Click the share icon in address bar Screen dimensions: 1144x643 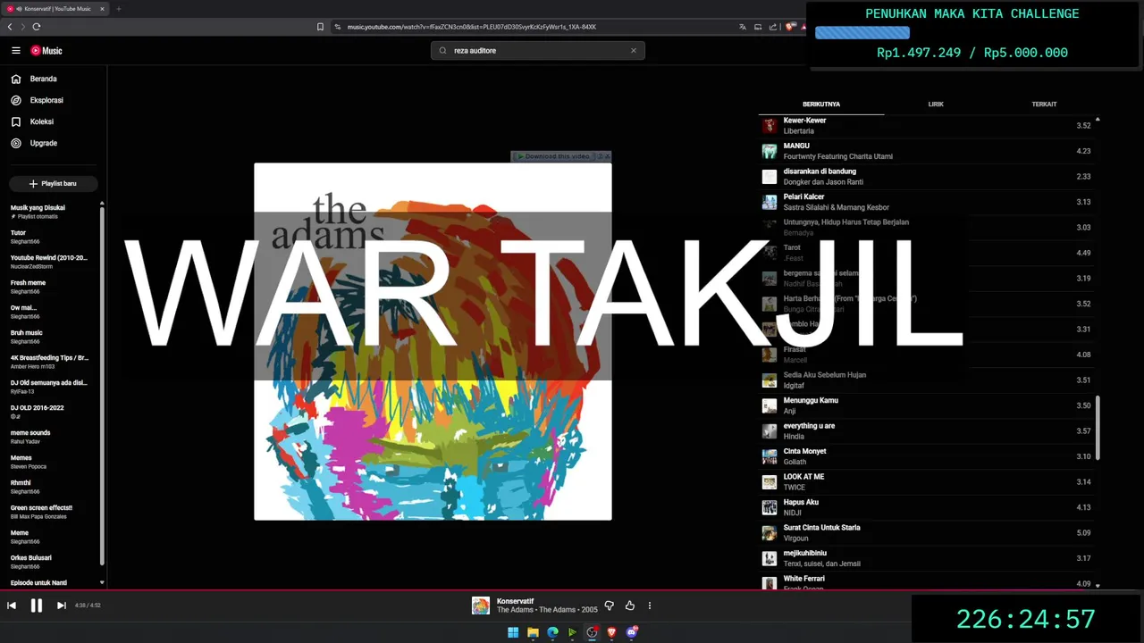click(774, 27)
